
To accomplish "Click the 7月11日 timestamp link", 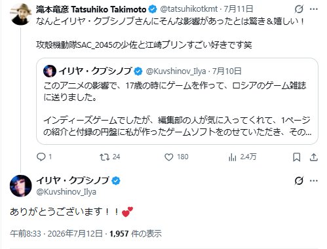I will 239,9.
